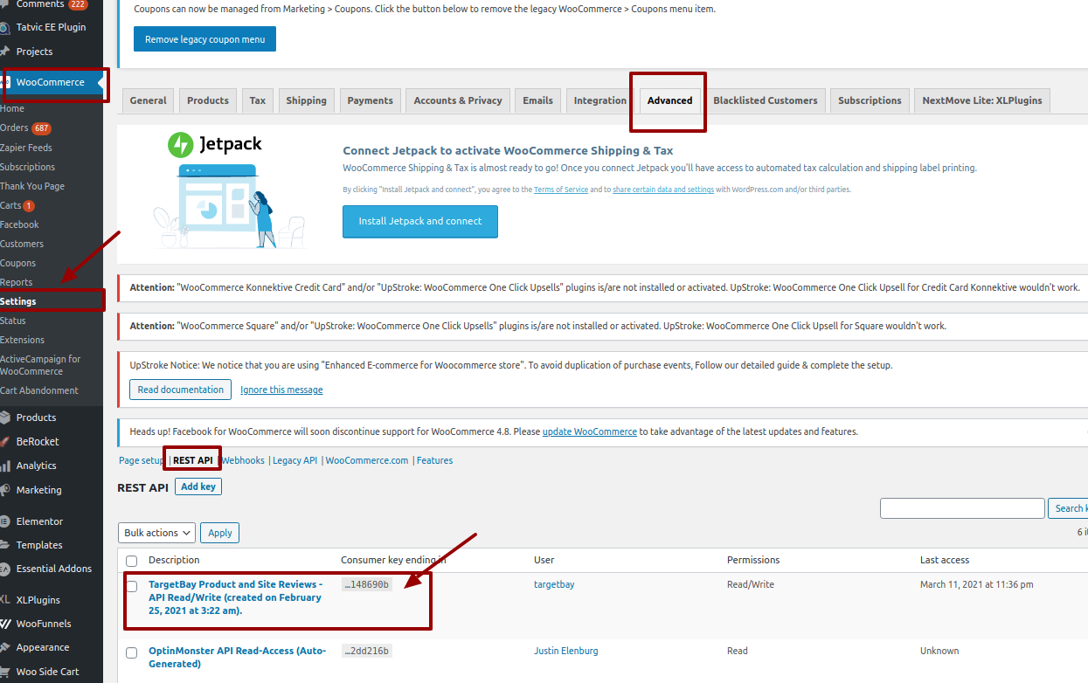The width and height of the screenshot is (1088, 683).
Task: Click the Elementor icon in sidebar
Action: click(4, 521)
